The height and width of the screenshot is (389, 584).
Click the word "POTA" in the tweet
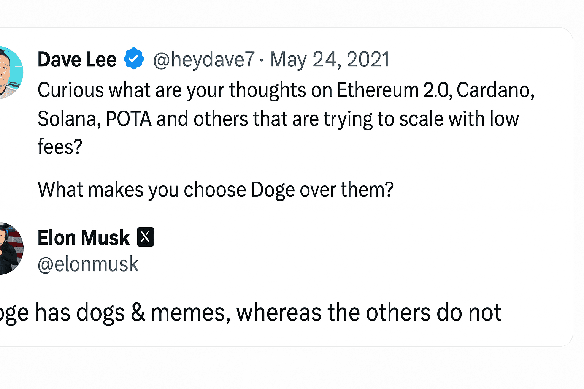[x=129, y=119]
